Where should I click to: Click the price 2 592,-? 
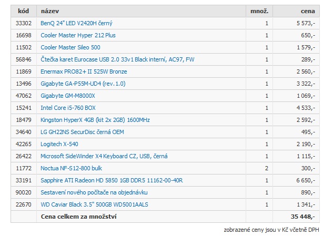(306, 120)
